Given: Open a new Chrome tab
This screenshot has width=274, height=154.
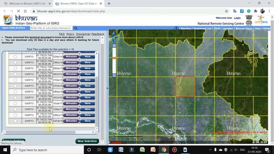Looking at the screenshot, I should pyautogui.click(x=109, y=3).
